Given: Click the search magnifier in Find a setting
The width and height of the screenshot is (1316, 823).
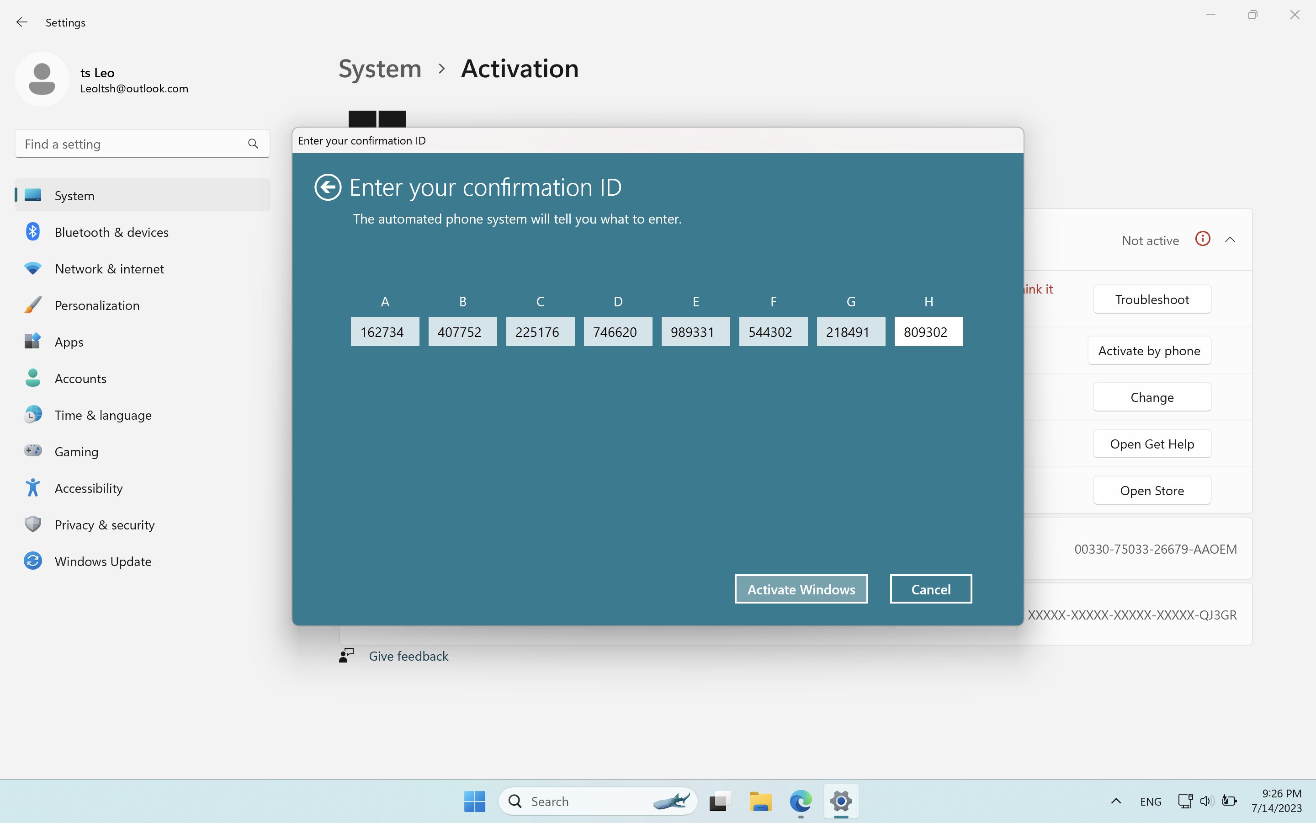Looking at the screenshot, I should coord(253,144).
